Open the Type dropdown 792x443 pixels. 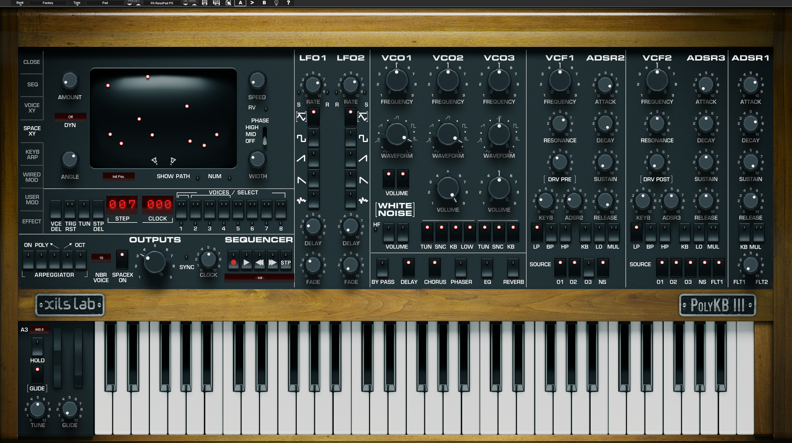pyautogui.click(x=76, y=3)
